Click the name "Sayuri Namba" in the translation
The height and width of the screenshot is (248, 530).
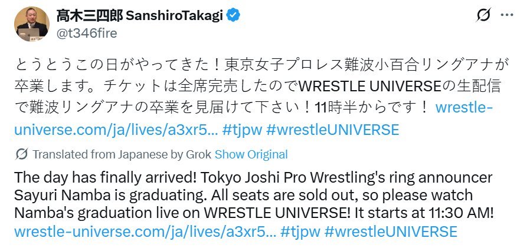point(51,196)
